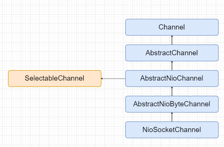Select the NioSocketChannel box

[x=172, y=130]
